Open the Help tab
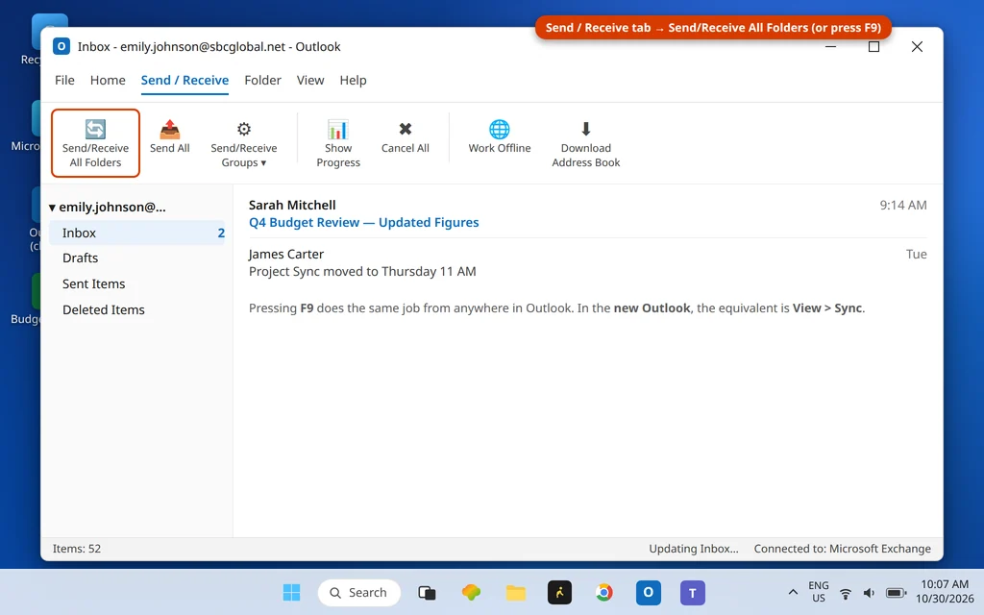Viewport: 984px width, 615px height. point(354,81)
